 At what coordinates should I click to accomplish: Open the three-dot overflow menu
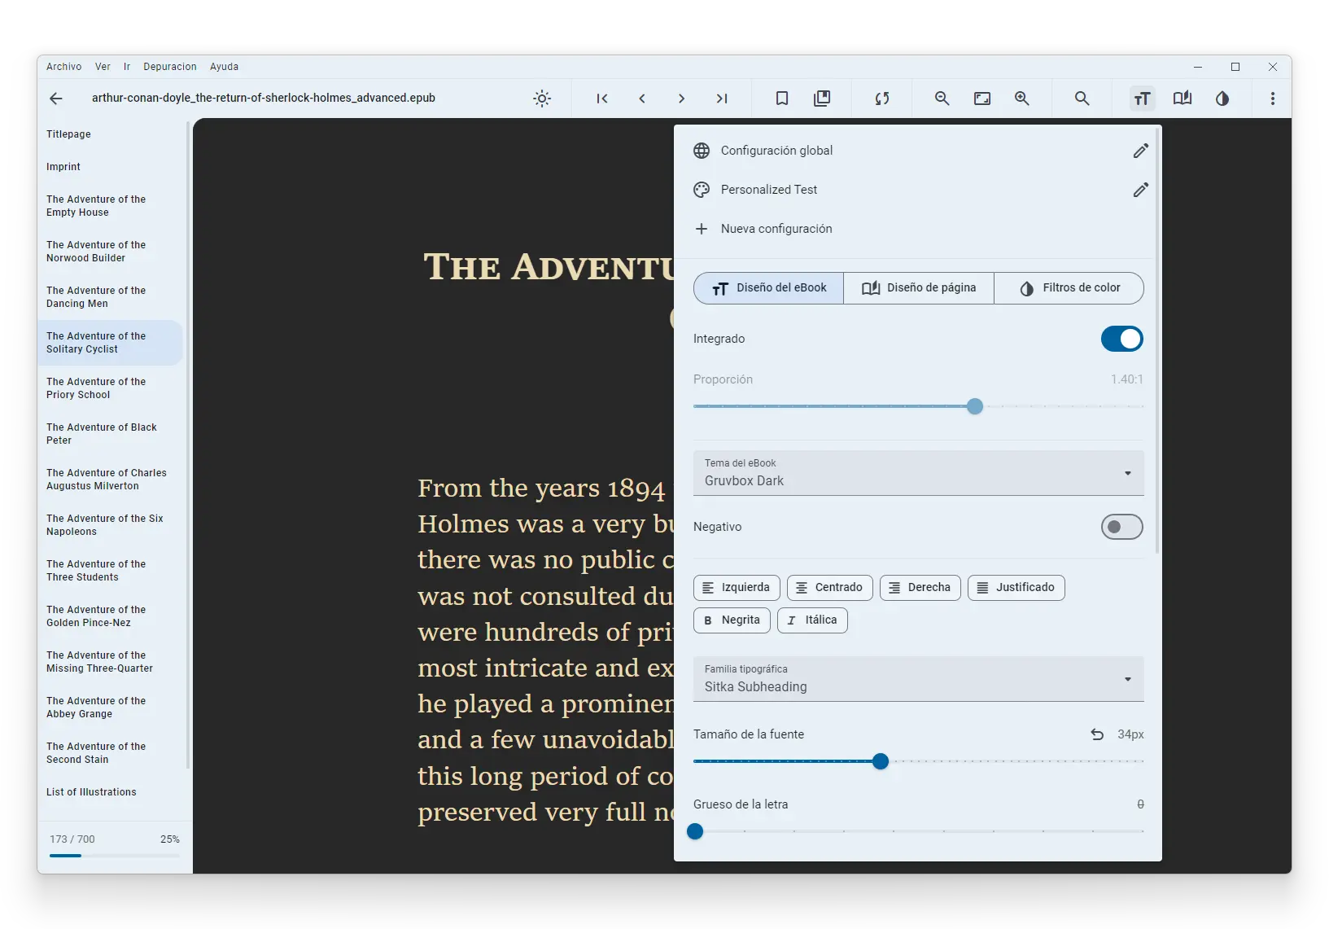1273,99
